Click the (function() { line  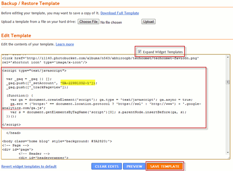click(x=19, y=95)
